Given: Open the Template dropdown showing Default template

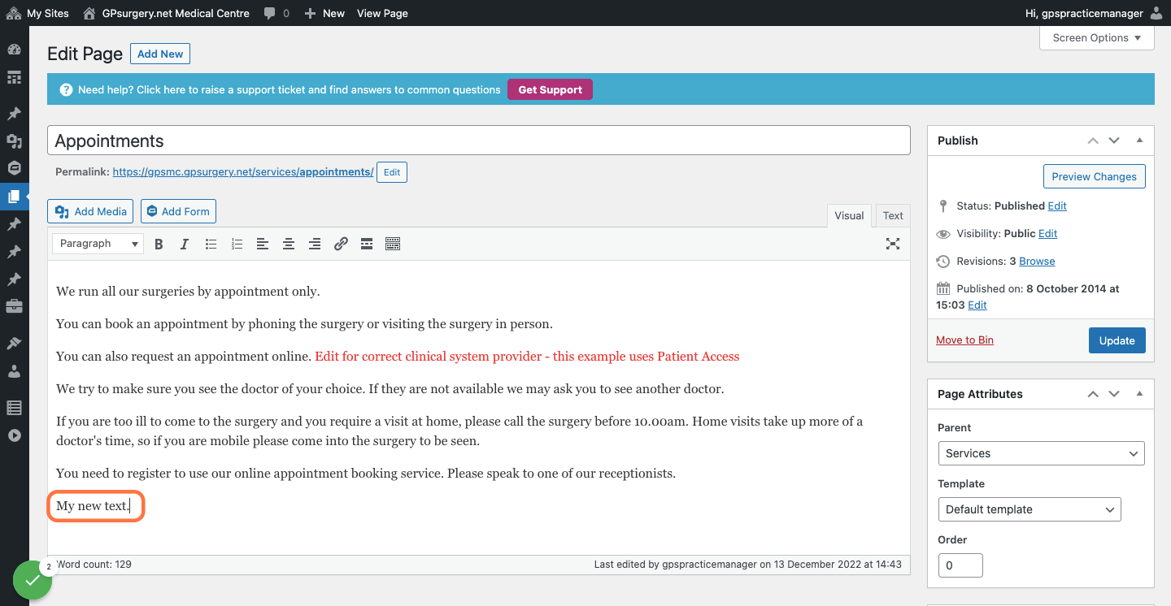Looking at the screenshot, I should [1030, 509].
